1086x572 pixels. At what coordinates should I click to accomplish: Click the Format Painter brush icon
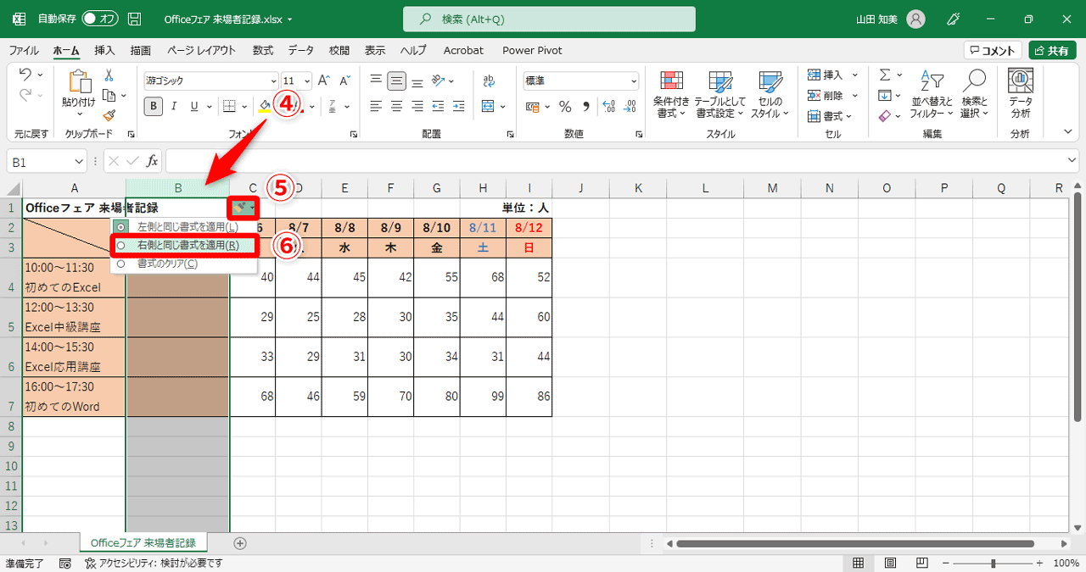click(x=109, y=115)
